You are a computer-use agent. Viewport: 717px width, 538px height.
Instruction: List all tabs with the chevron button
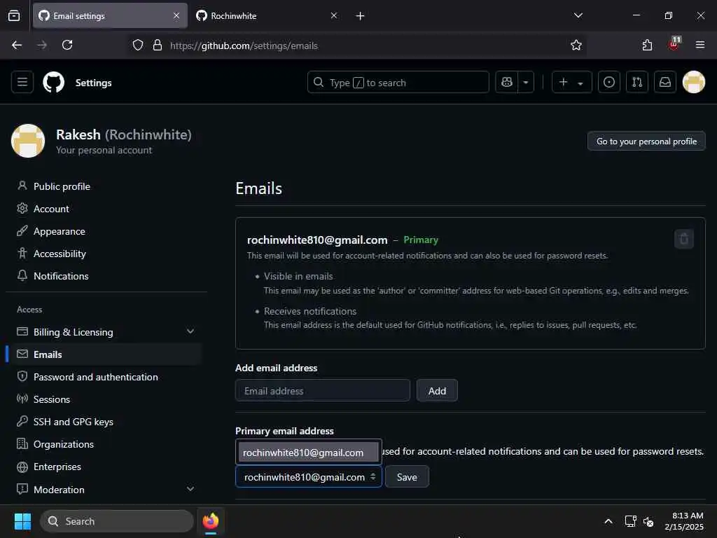pos(578,15)
